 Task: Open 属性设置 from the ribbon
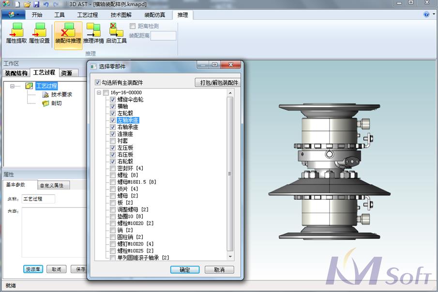point(39,33)
